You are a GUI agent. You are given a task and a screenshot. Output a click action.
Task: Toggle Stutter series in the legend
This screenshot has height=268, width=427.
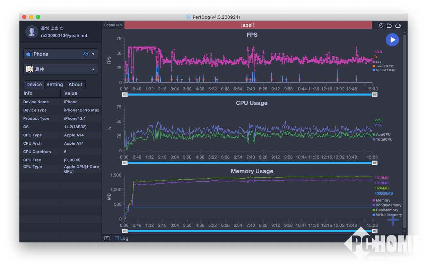coord(383,70)
